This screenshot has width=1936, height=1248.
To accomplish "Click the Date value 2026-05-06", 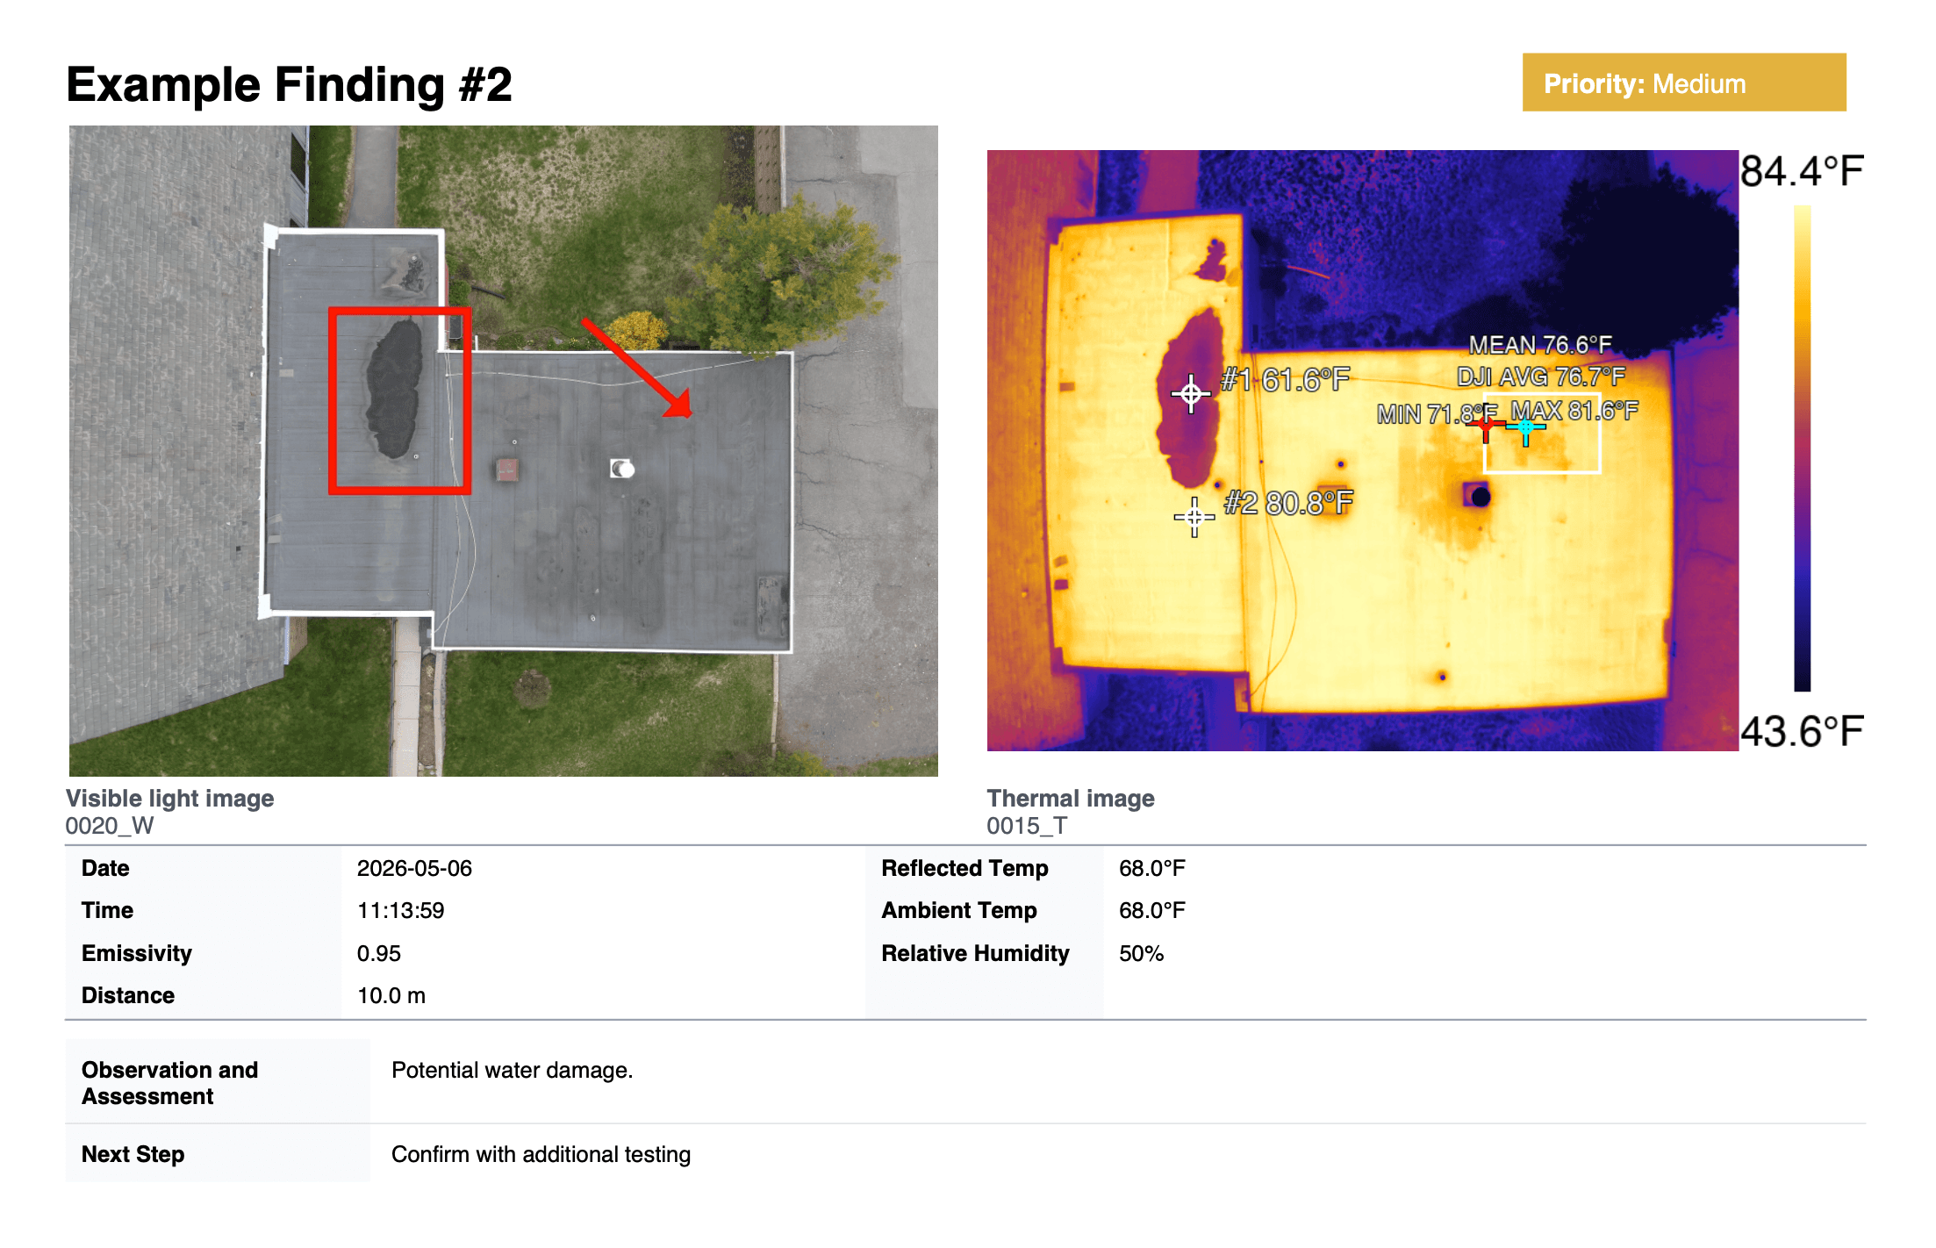I will (414, 868).
